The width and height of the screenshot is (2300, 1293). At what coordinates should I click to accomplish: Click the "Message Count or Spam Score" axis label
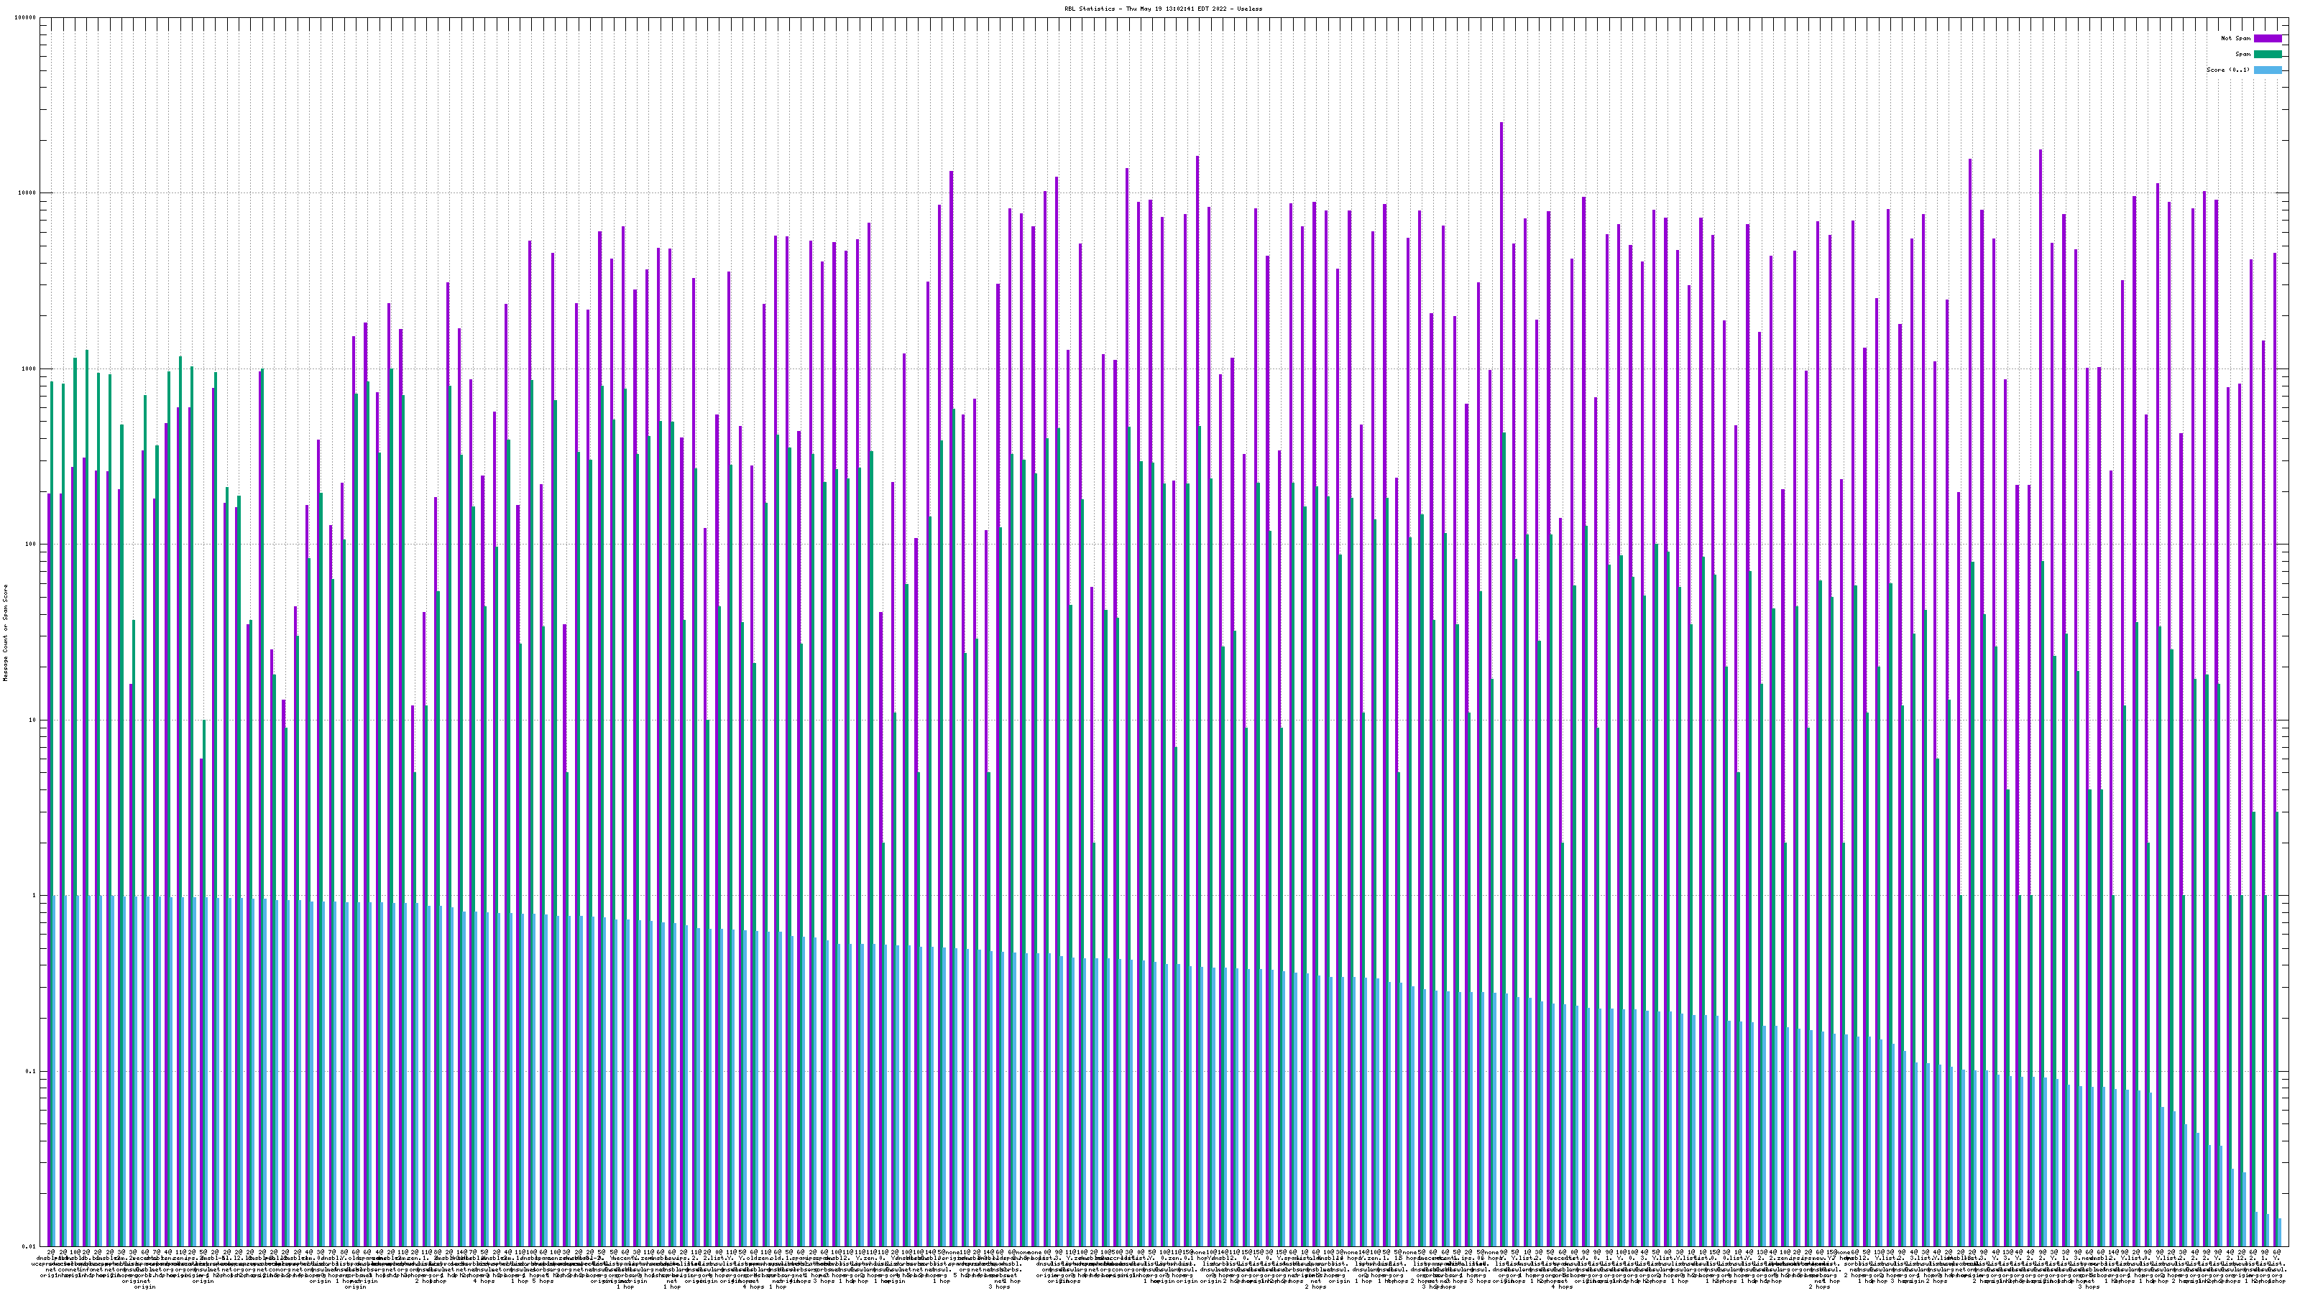[x=5, y=633]
